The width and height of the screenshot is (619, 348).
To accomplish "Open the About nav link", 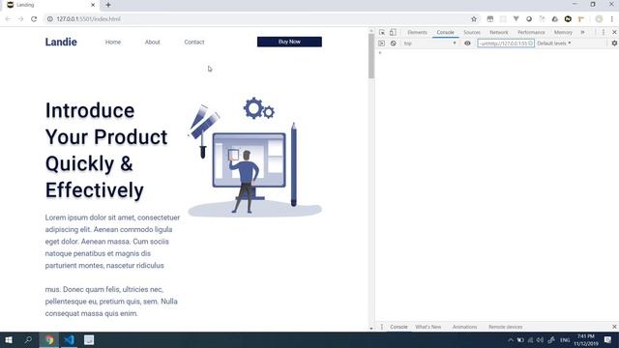I will coord(153,42).
